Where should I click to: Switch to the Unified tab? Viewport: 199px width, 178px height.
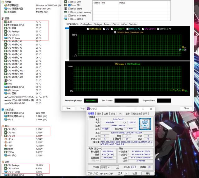pyautogui.click(x=124, y=24)
